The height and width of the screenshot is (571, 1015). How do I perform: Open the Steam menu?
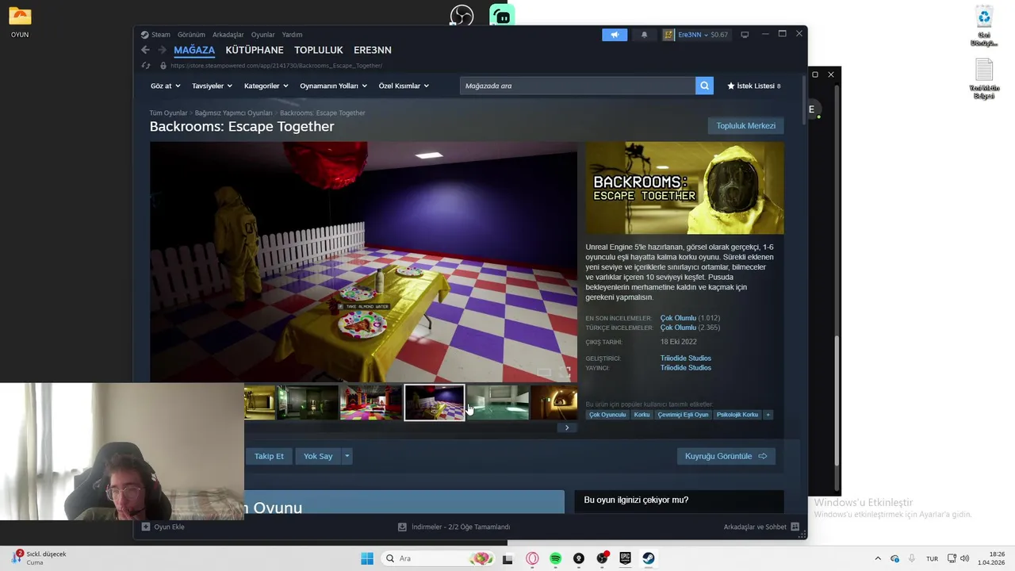161,35
